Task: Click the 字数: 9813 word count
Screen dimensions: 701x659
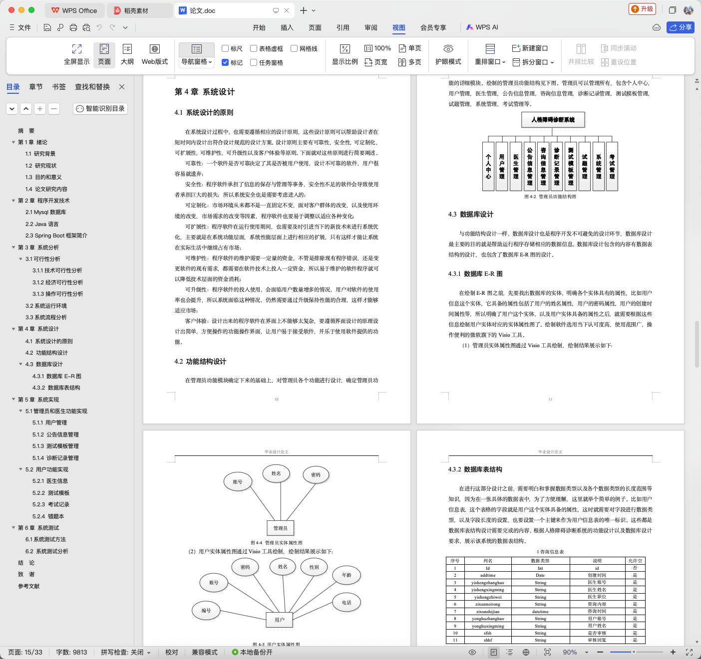Action: 71,652
